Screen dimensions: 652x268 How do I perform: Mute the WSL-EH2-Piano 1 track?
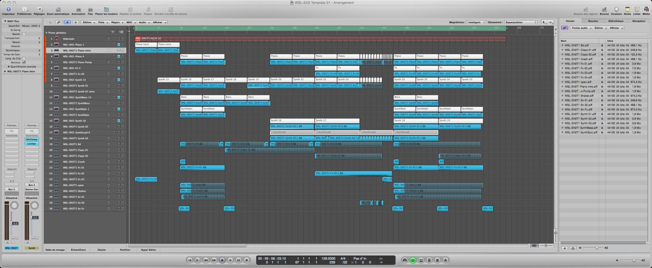(x=119, y=44)
